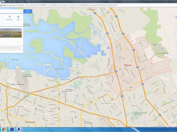Click the browser address bar URL

click(59, 5)
